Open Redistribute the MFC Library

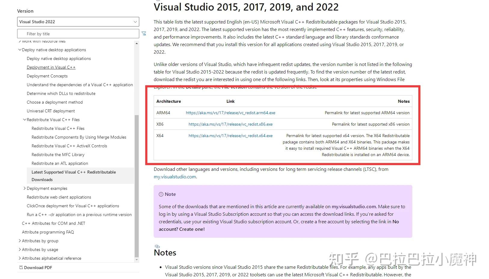pos(58,155)
